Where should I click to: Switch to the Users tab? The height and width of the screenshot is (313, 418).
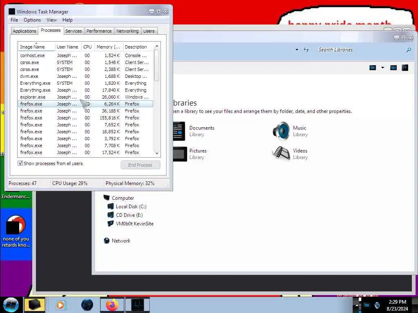[149, 31]
